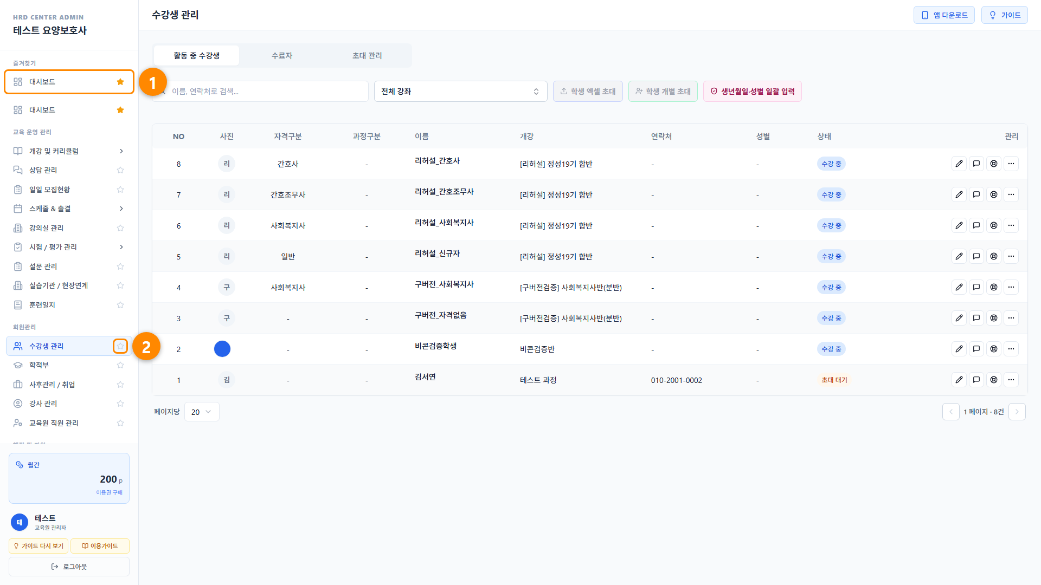Click the 생년월일·성별 일괄 입력 button
The image size is (1041, 585).
(752, 91)
